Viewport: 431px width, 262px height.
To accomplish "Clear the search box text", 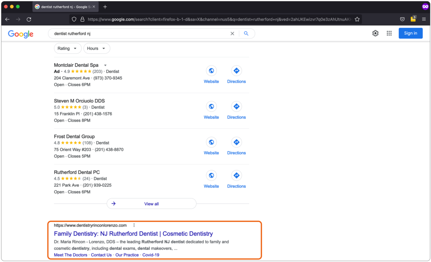I will [x=232, y=34].
